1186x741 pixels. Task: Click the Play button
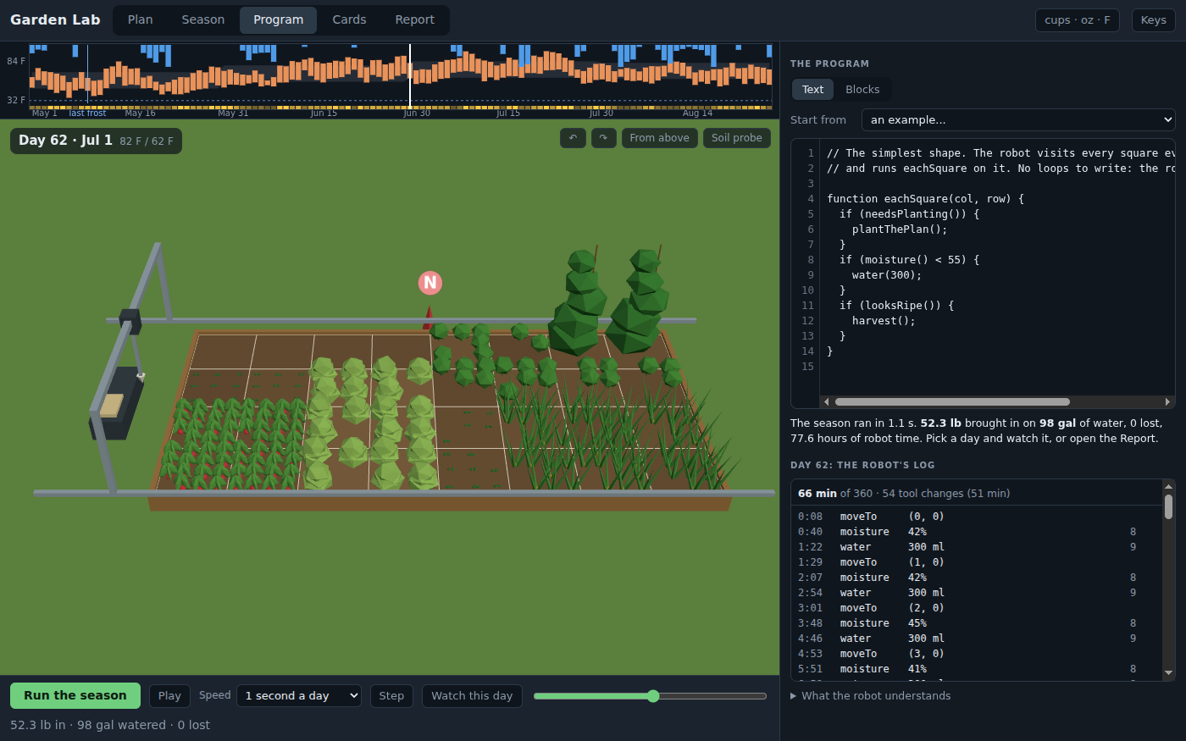[169, 695]
